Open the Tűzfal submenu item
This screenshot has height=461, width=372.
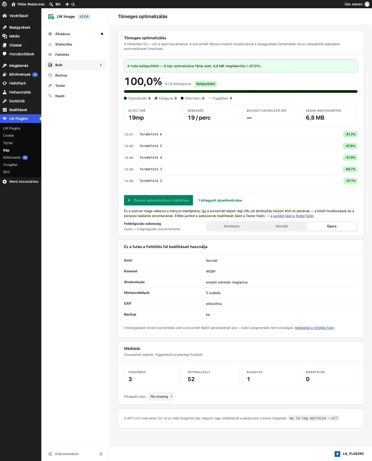pyautogui.click(x=8, y=143)
